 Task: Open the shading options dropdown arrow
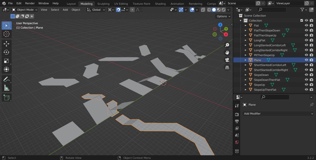[229, 10]
